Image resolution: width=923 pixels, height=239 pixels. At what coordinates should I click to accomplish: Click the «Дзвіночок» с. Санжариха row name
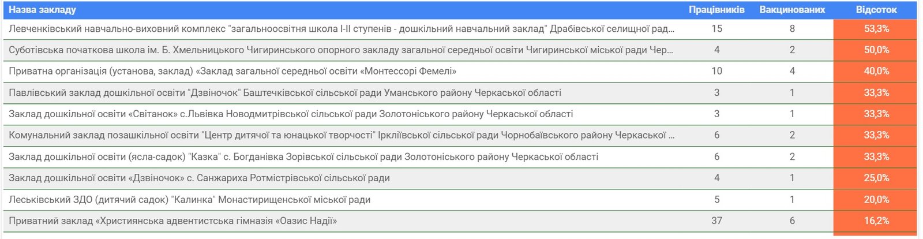point(199,178)
